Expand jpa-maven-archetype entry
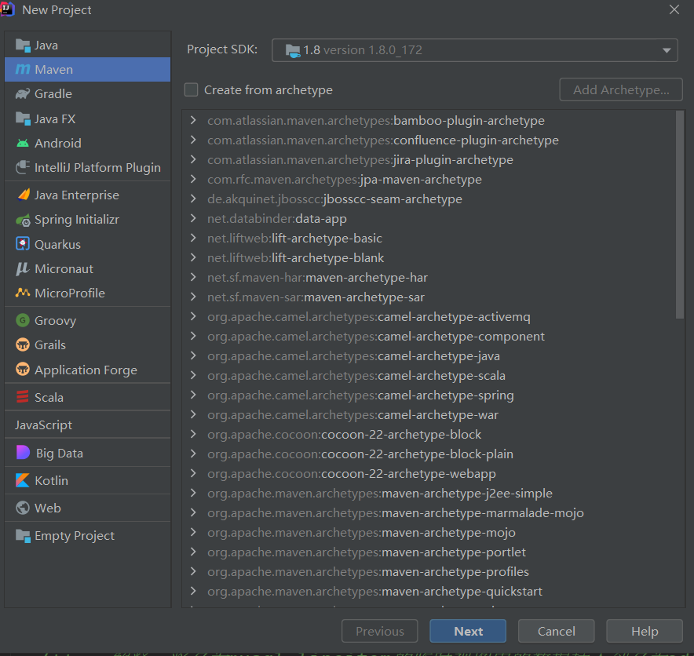This screenshot has width=694, height=656. coord(193,179)
